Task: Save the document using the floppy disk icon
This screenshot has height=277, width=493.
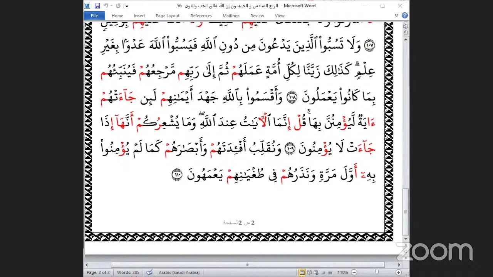Action: point(97,6)
